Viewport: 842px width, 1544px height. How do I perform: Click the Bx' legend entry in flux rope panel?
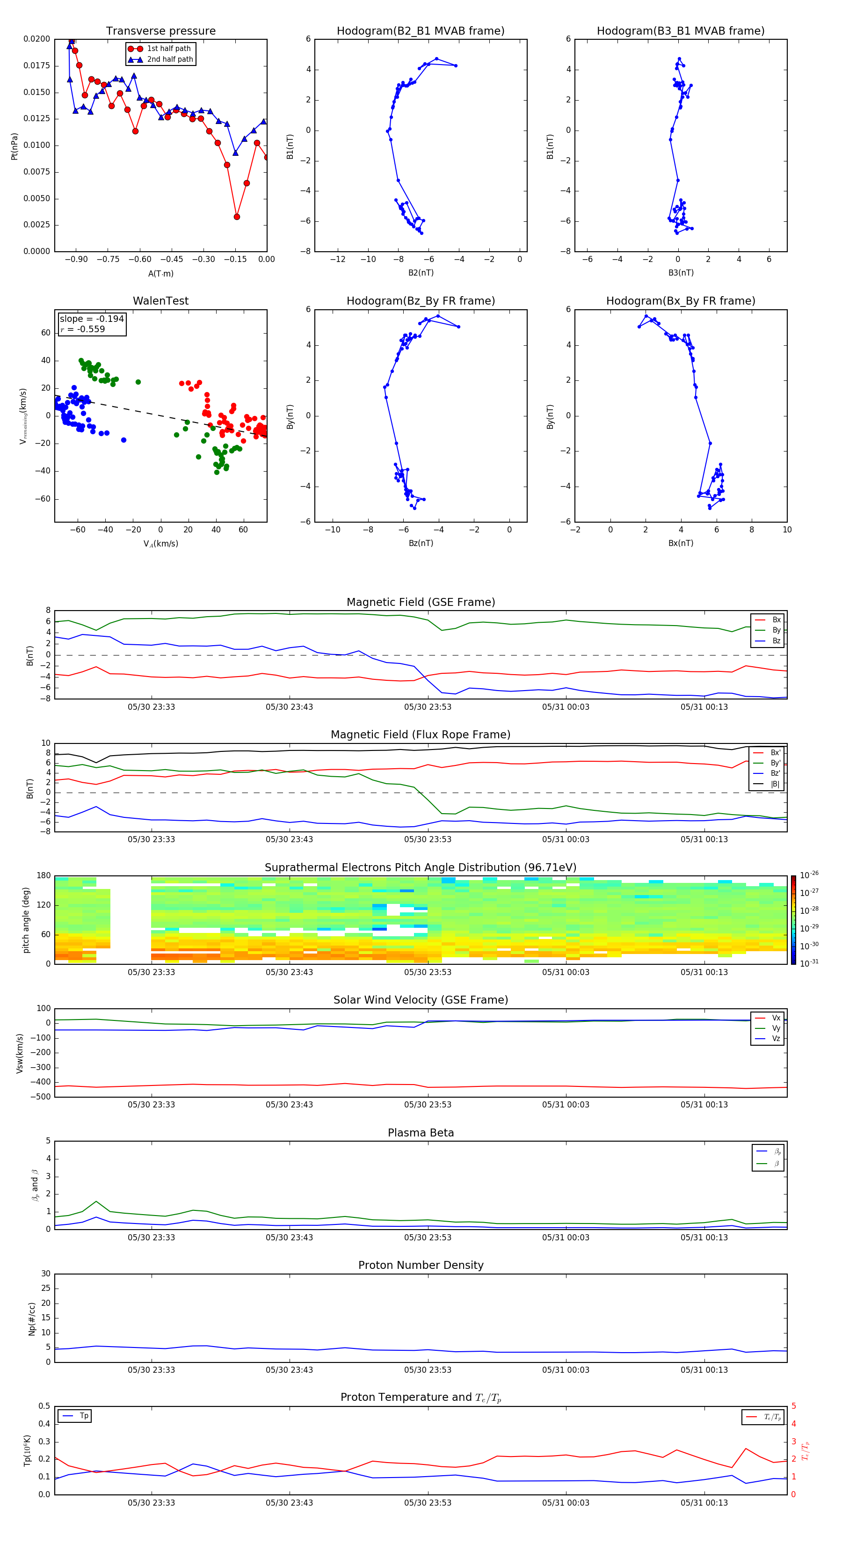tap(767, 753)
